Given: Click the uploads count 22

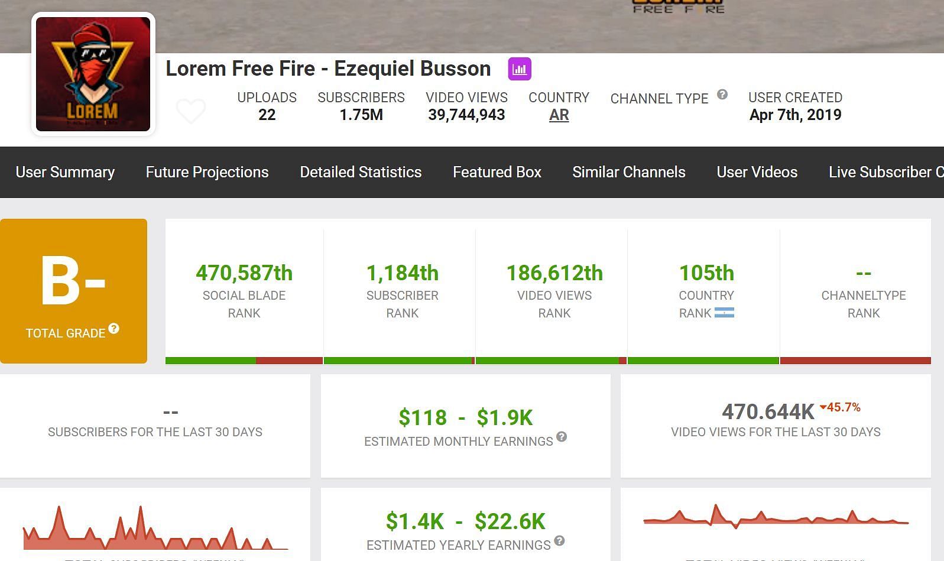Looking at the screenshot, I should point(267,115).
